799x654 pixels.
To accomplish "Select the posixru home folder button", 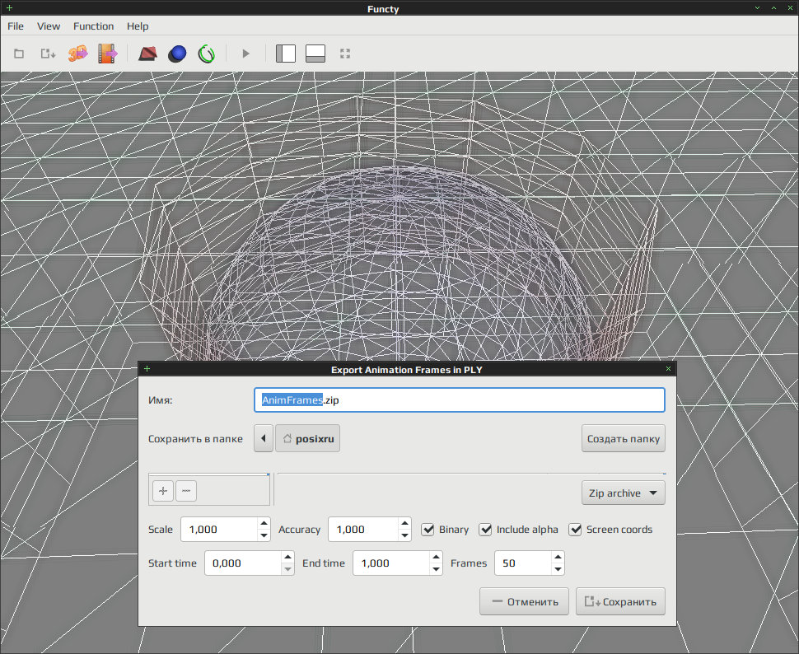I will pyautogui.click(x=308, y=438).
